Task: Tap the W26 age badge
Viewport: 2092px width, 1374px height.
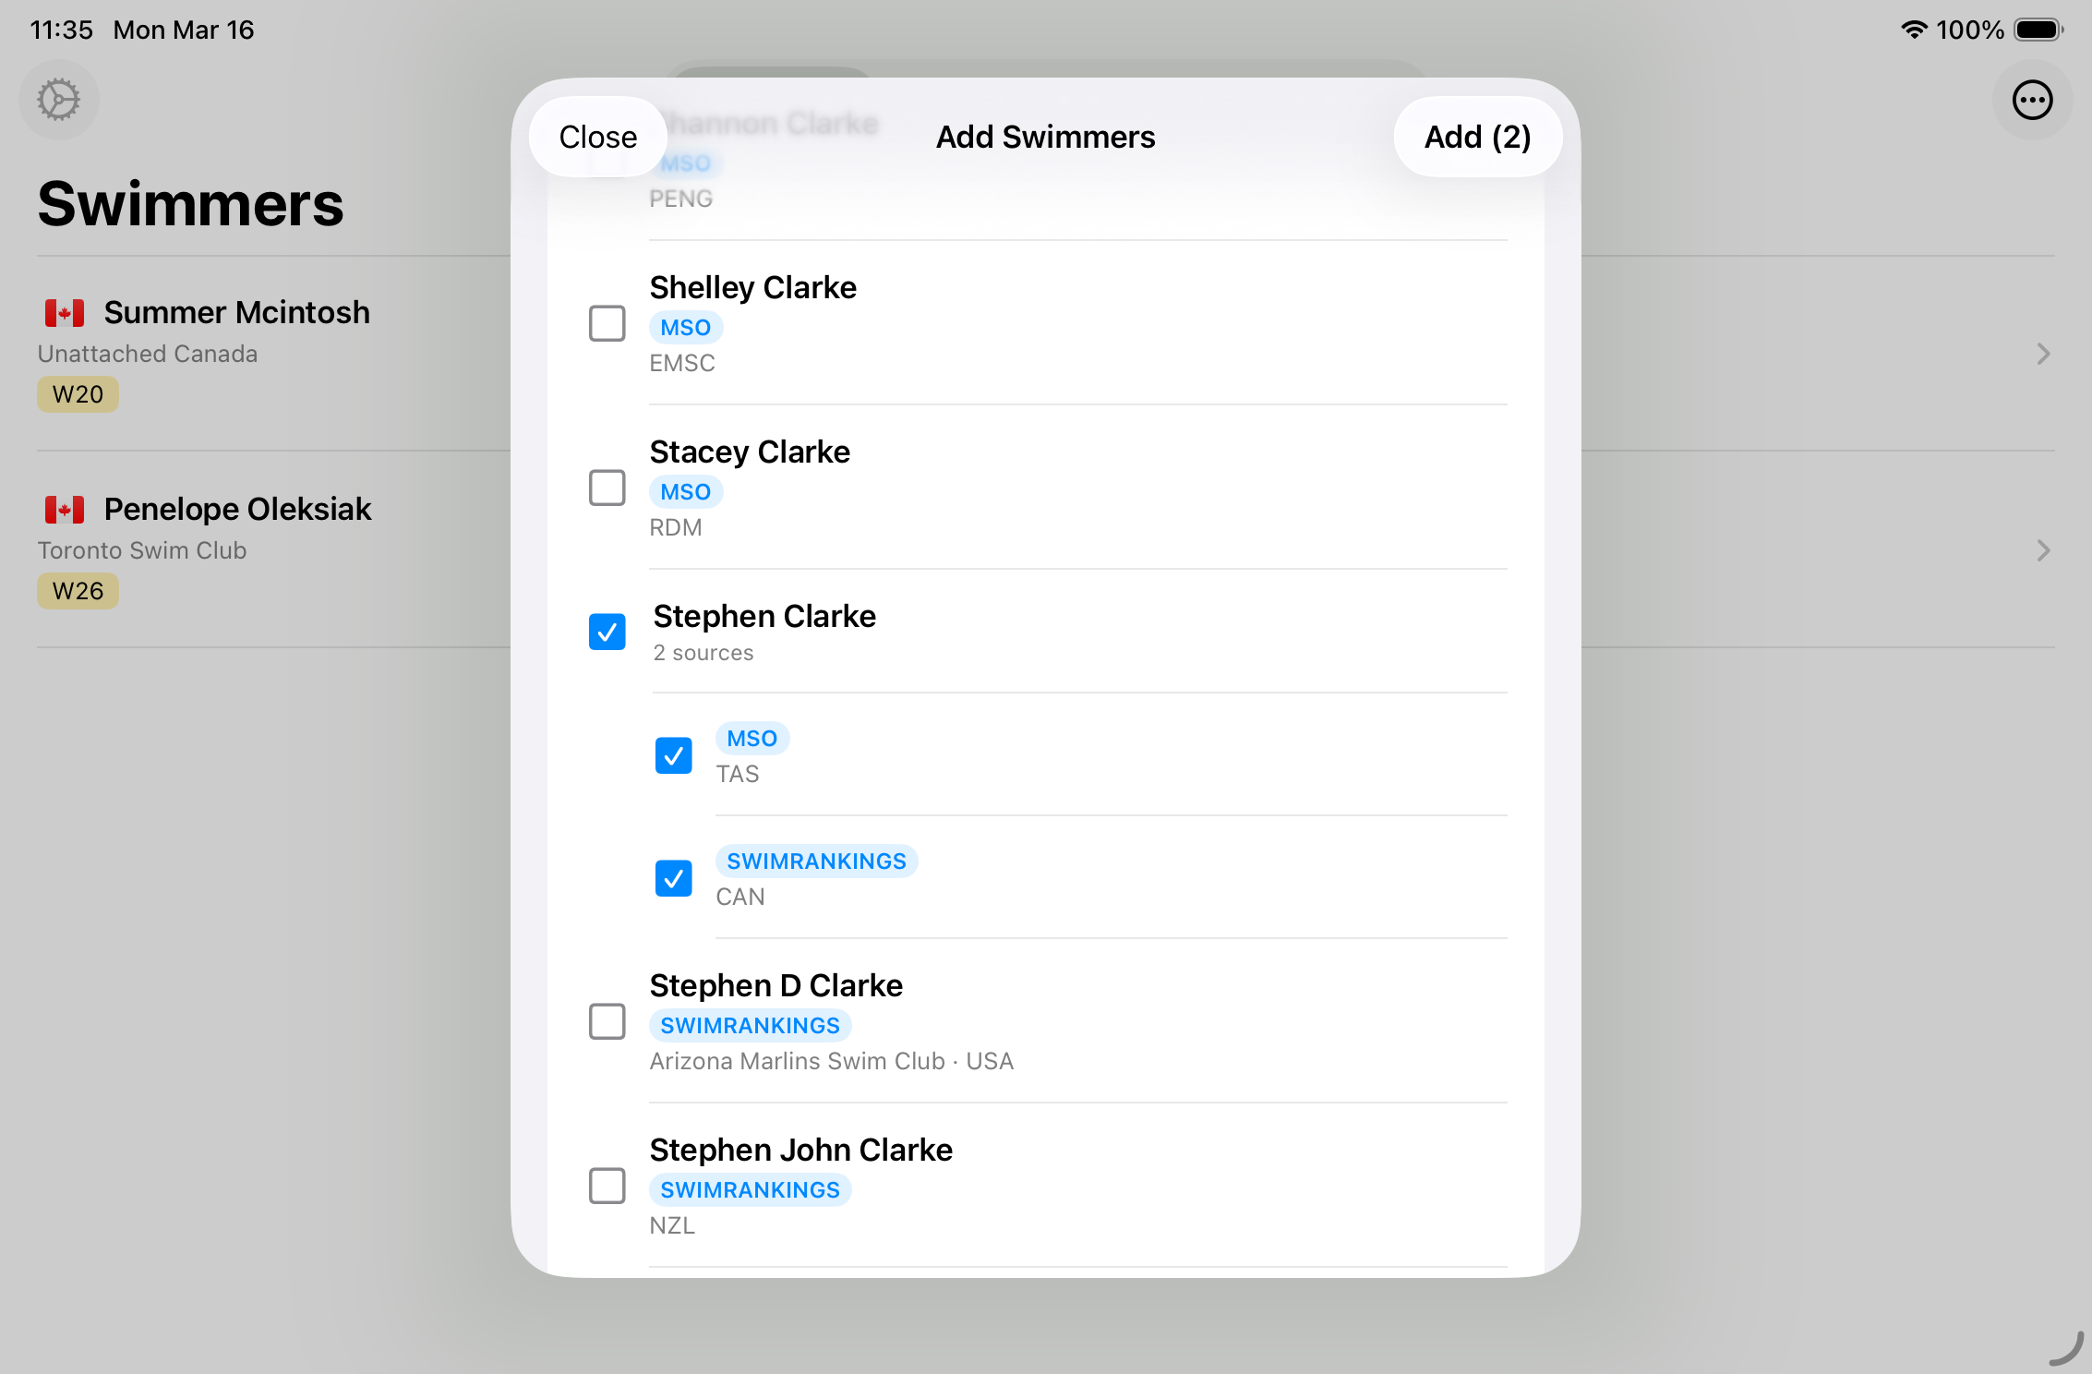Action: 78,591
